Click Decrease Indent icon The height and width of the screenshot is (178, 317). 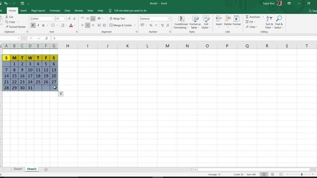coord(99,25)
